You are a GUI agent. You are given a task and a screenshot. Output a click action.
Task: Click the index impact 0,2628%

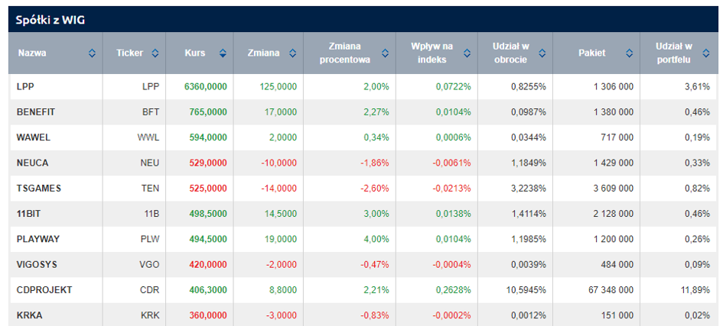454,290
